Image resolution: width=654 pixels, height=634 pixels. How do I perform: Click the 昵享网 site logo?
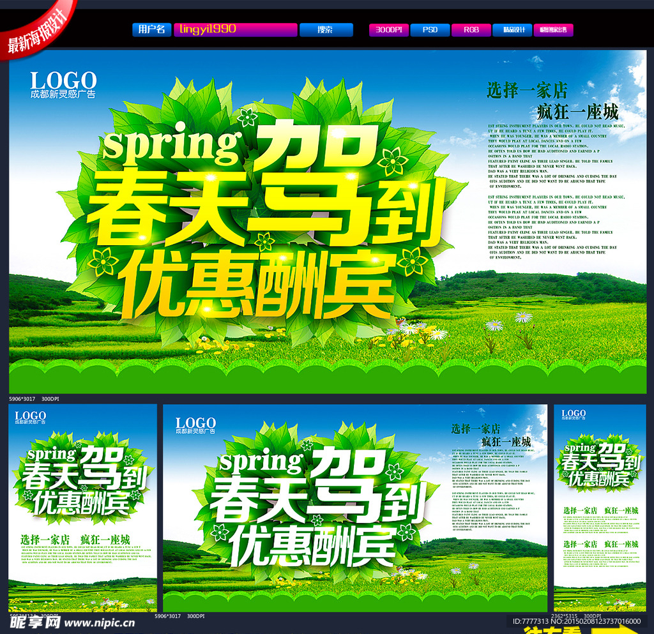pyautogui.click(x=35, y=623)
